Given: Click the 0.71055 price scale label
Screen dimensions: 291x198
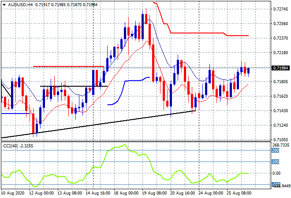Looking at the screenshot, I should (280, 139).
